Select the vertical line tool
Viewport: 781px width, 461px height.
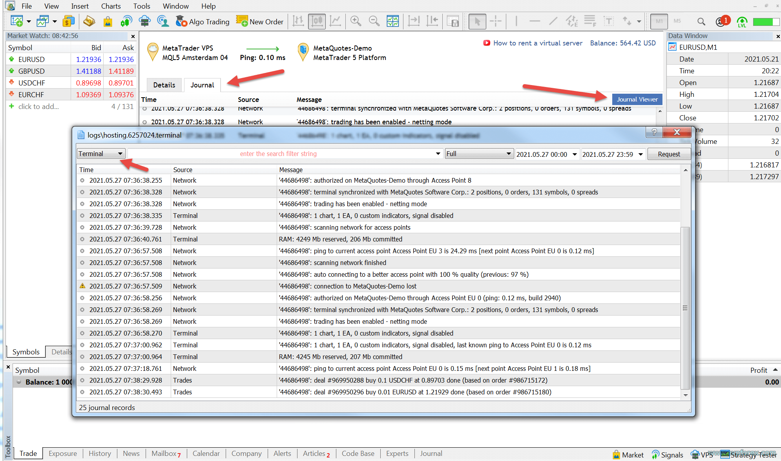point(516,21)
